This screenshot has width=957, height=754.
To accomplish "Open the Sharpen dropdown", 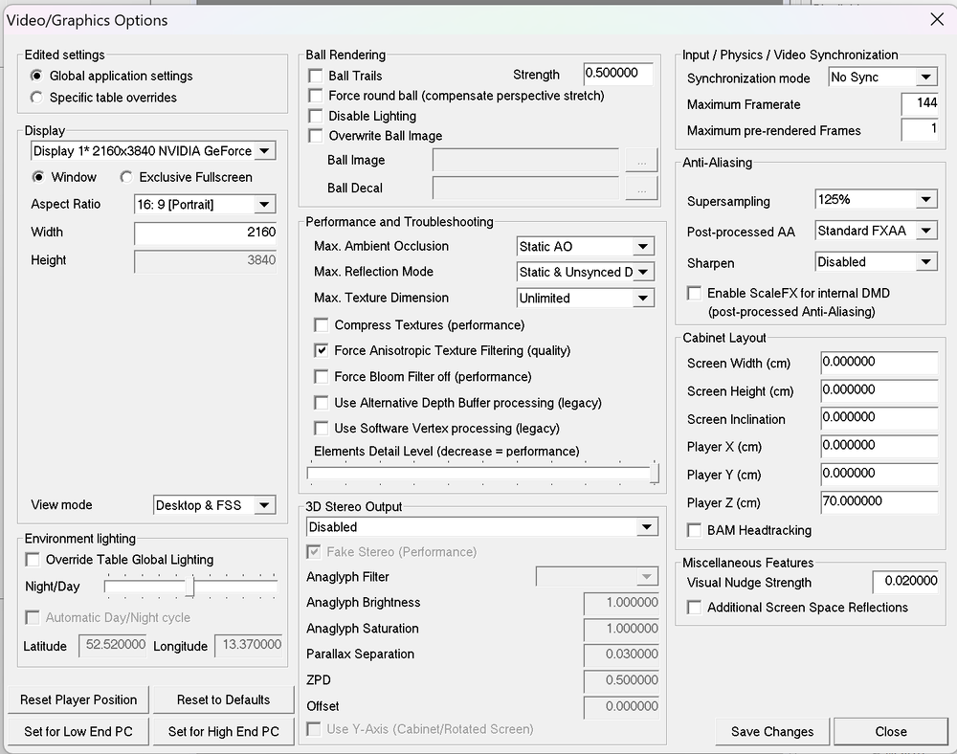I will (x=876, y=262).
